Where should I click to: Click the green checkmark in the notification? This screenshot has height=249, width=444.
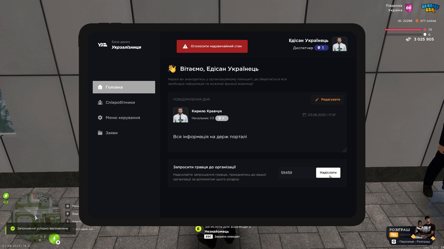[x=13, y=229]
